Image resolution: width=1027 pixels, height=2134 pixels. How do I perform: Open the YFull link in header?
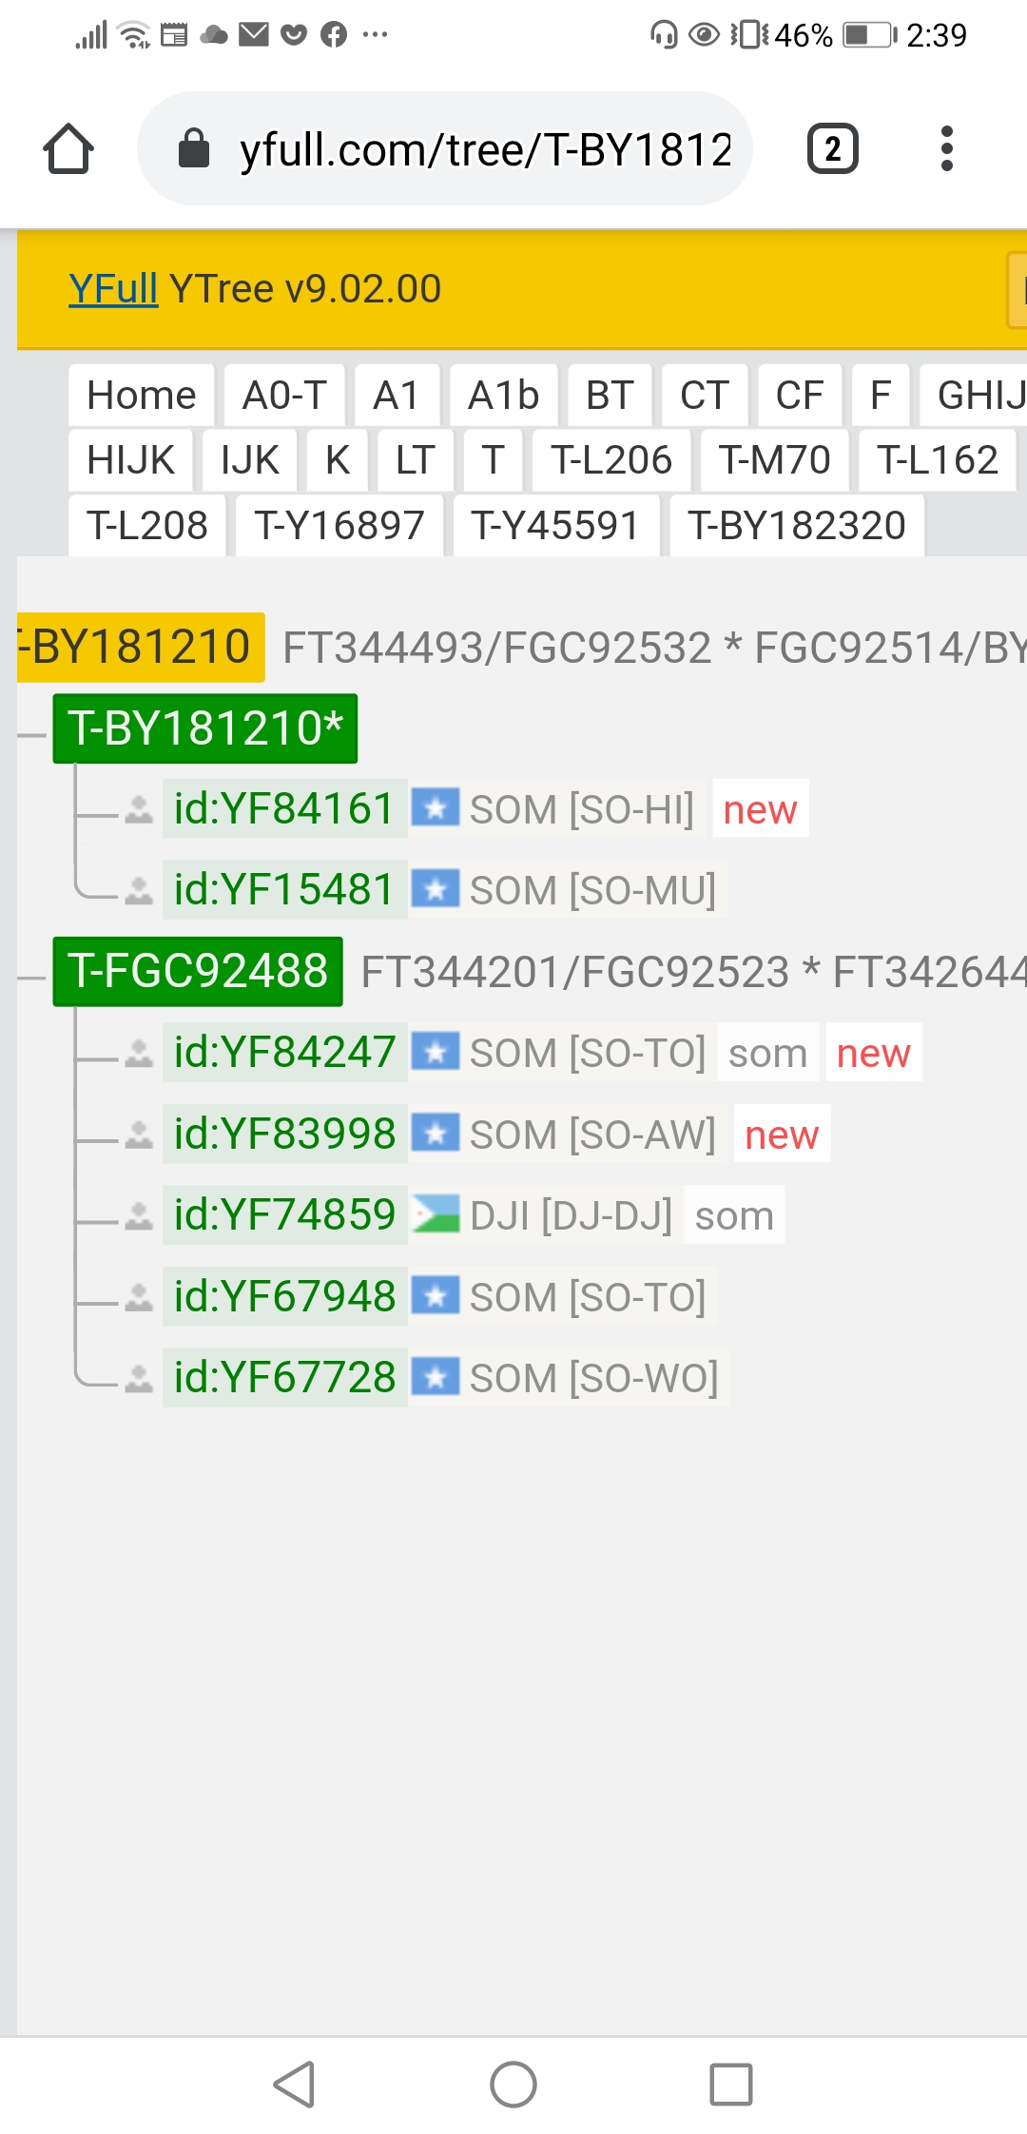pos(112,288)
